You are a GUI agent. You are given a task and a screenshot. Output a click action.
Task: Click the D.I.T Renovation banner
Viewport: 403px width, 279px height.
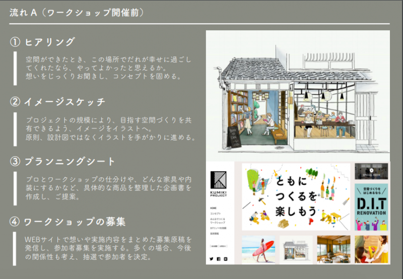pyautogui.click(x=371, y=206)
